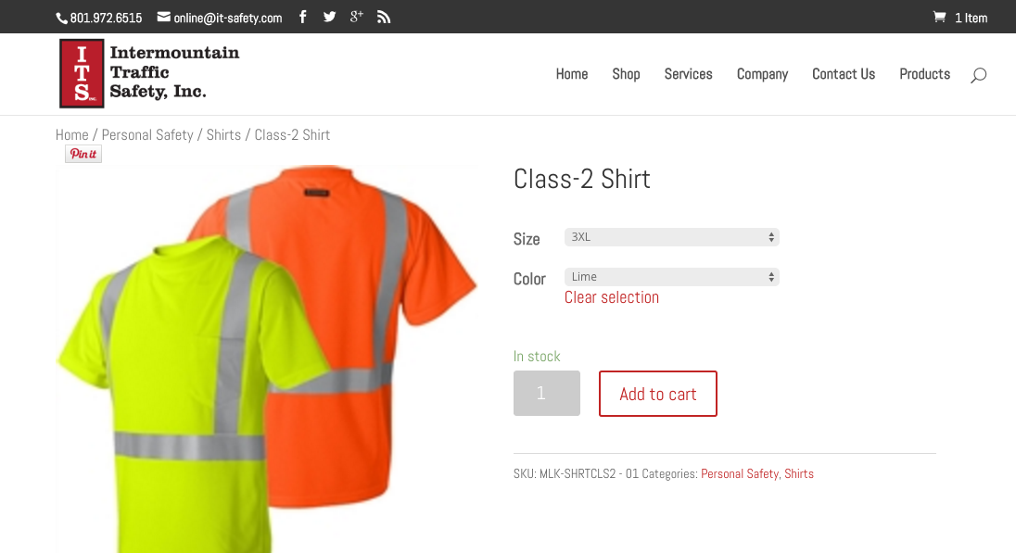Open the Services menu item
The width and height of the screenshot is (1016, 553).
[x=688, y=74]
